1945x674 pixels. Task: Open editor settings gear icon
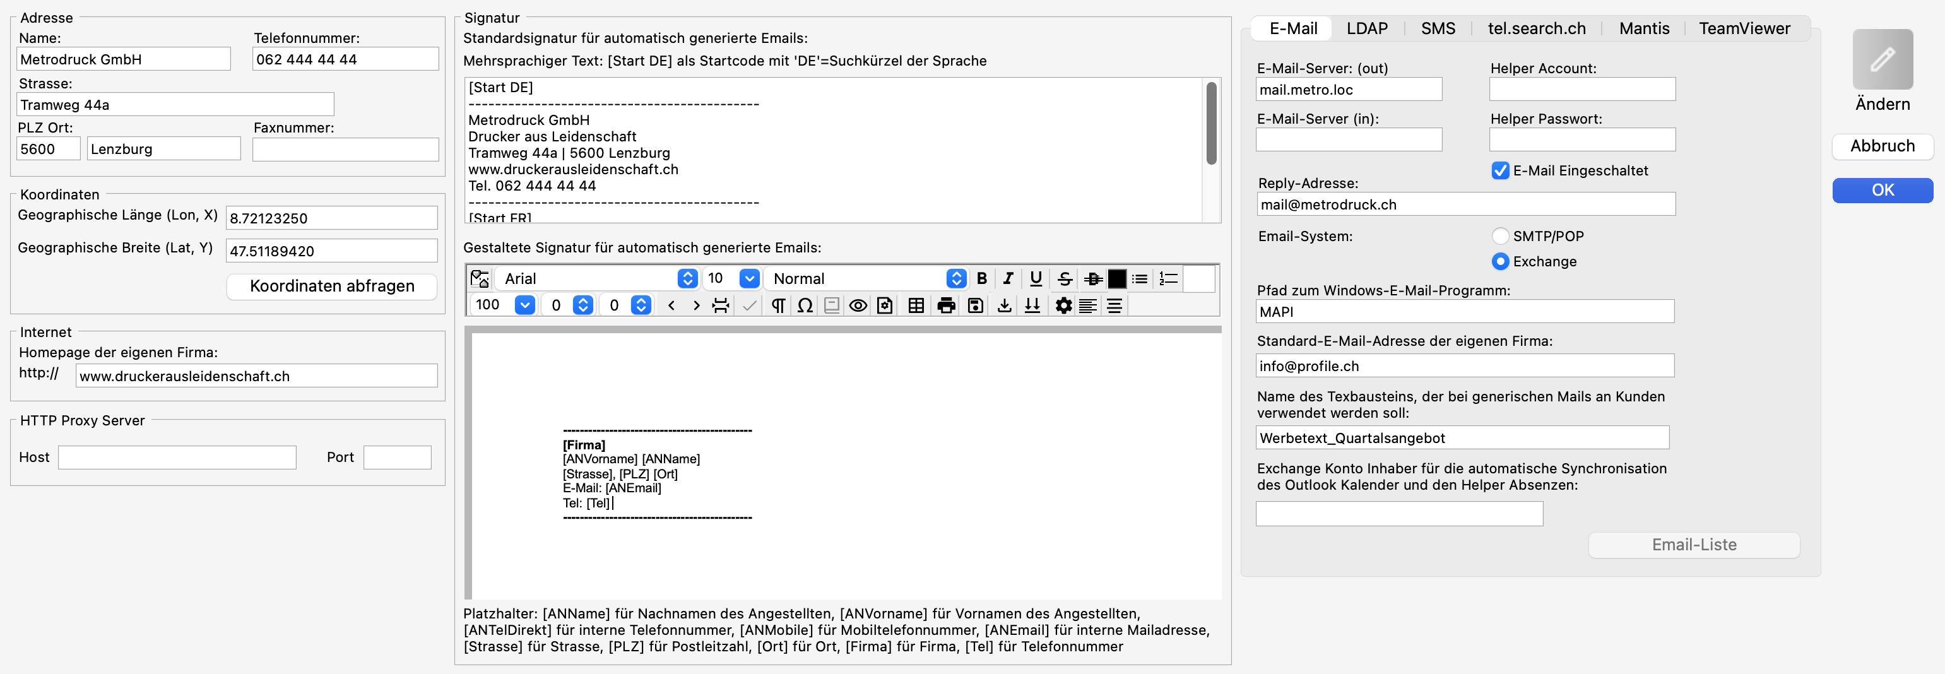(1063, 305)
